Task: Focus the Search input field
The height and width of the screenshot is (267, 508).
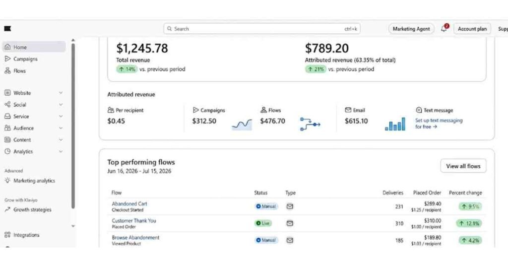Action: click(262, 28)
